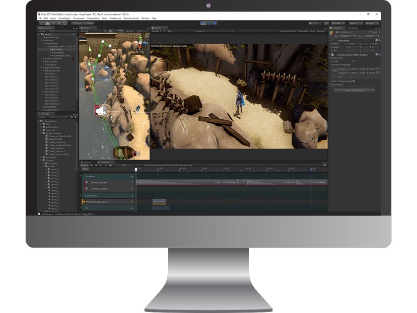The width and height of the screenshot is (417, 313).
Task: Play the Timeline preview
Action: click(101, 165)
